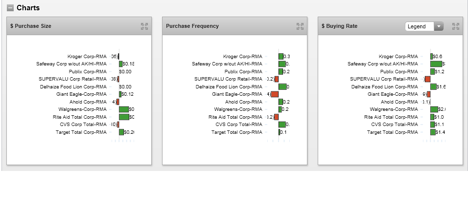Click the Delhaize Food Lion bar in Purchase Frequency

click(x=282, y=87)
